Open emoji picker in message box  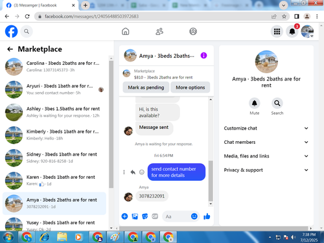coord(194,216)
